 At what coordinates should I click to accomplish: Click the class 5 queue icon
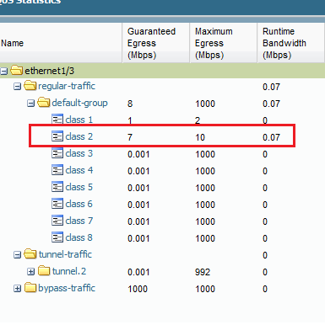pyautogui.click(x=57, y=187)
